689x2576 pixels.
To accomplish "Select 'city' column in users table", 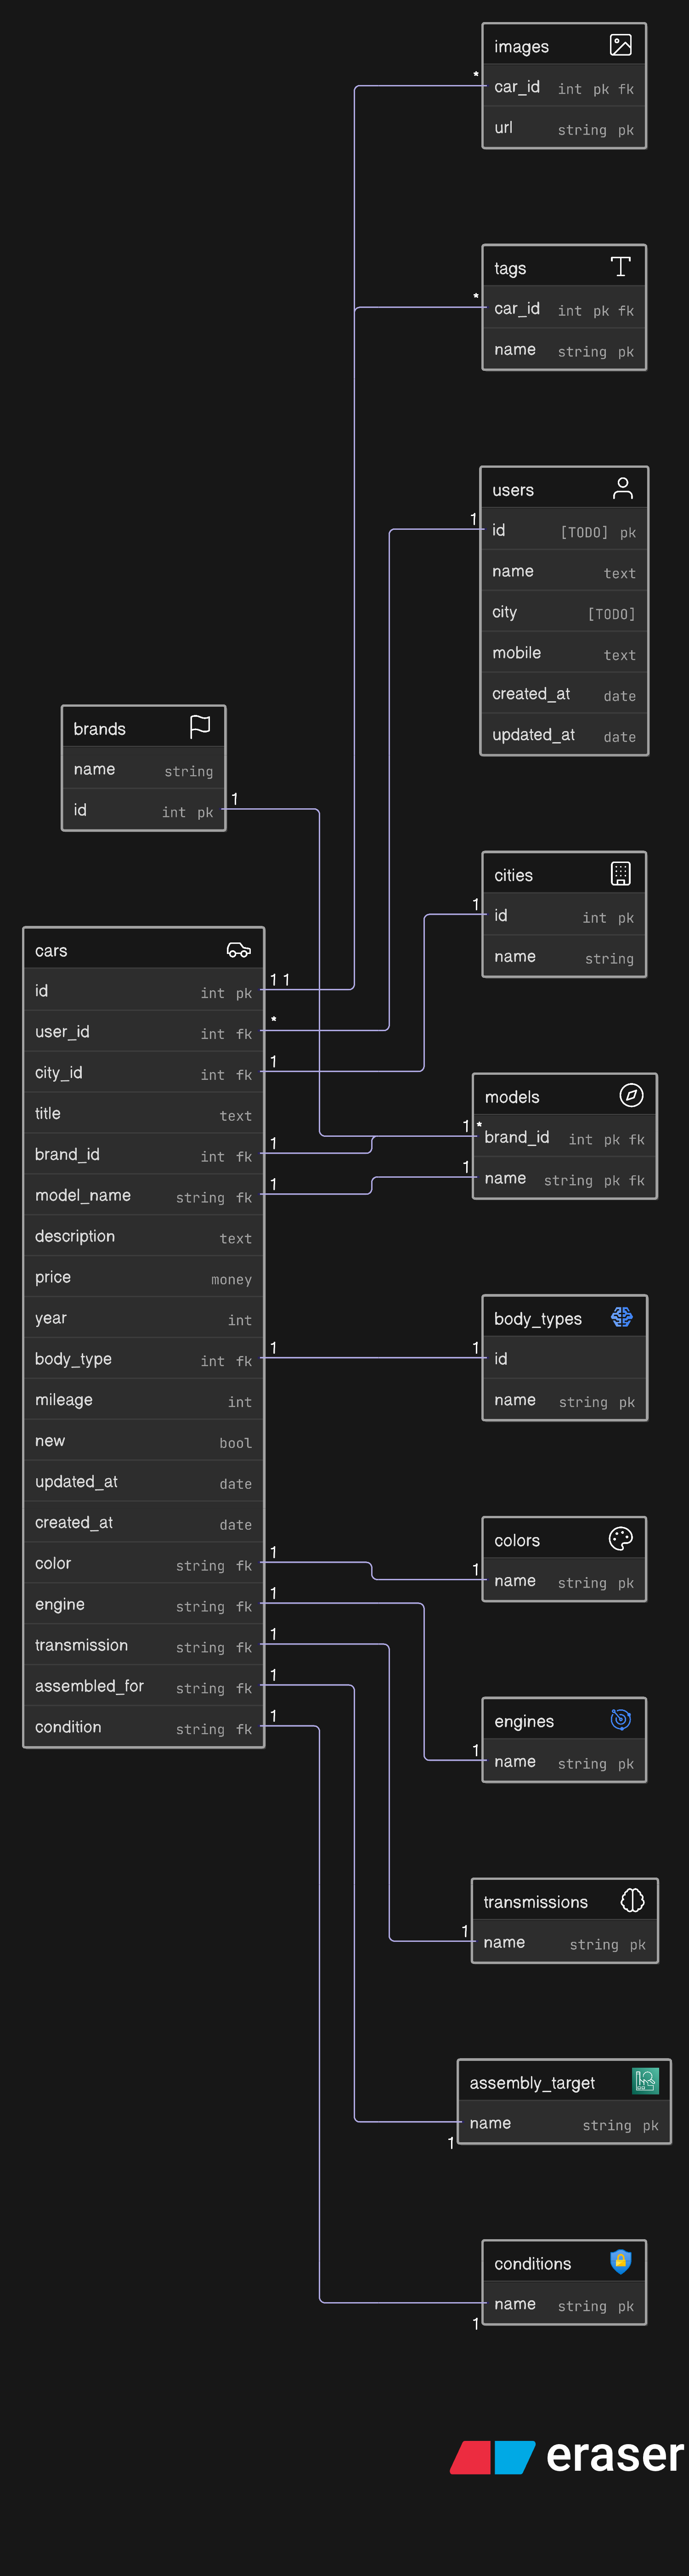I will (x=564, y=612).
